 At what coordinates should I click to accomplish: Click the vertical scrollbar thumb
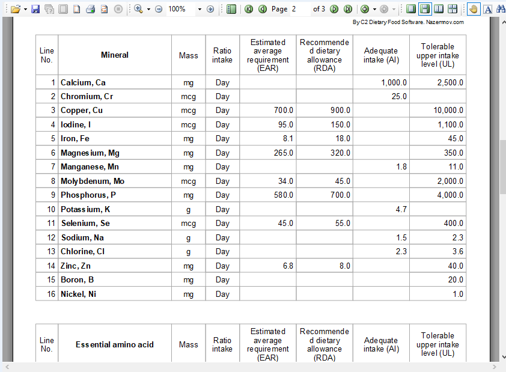click(503, 167)
